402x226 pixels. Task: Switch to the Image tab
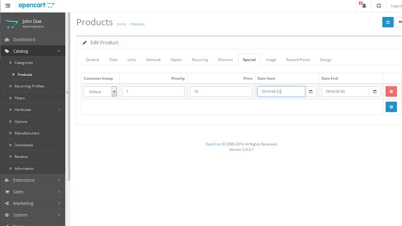tap(271, 60)
